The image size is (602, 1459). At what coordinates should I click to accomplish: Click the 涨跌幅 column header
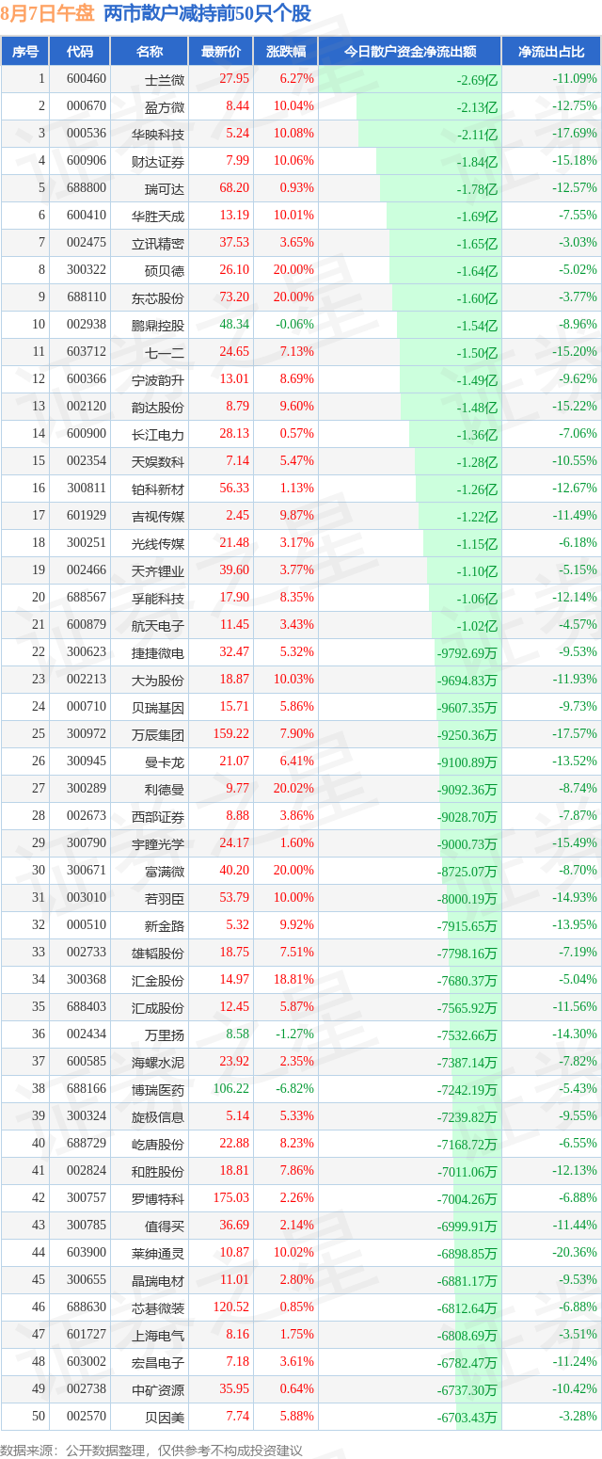pos(285,52)
